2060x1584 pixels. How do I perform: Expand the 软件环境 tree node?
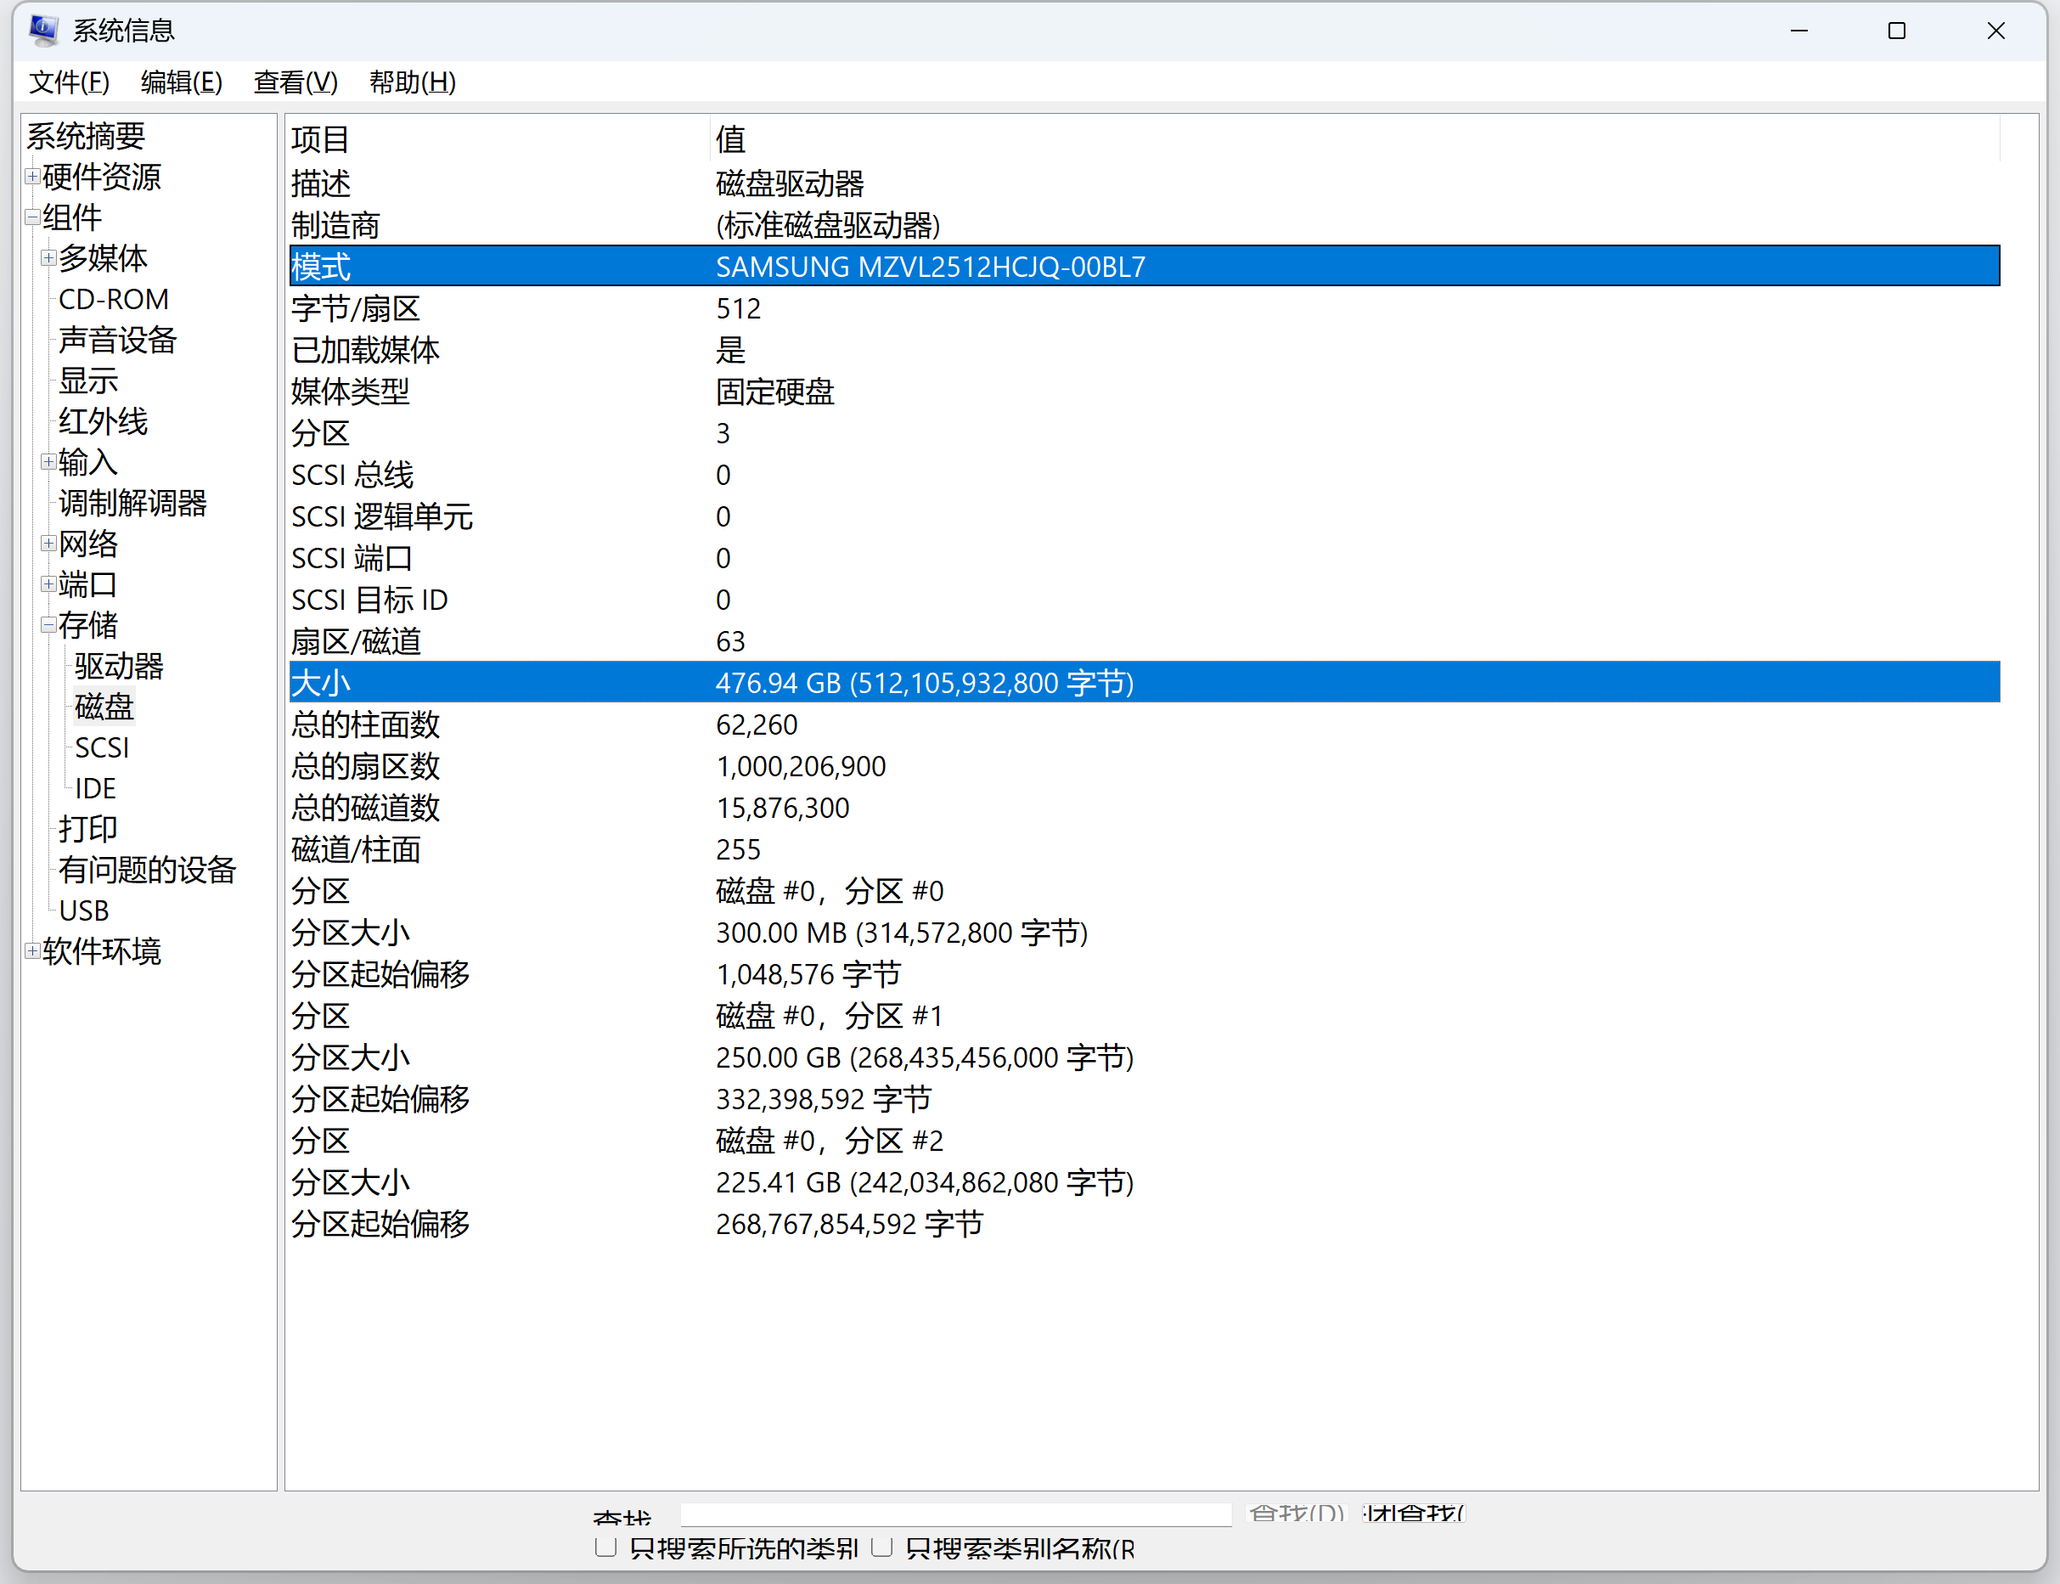[x=31, y=951]
